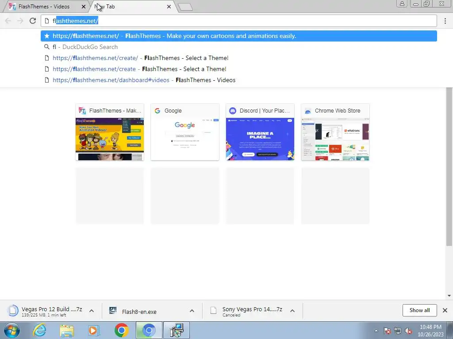Viewport: 453px width, 339px height.
Task: Open the Windows Start menu
Action: tap(12, 330)
